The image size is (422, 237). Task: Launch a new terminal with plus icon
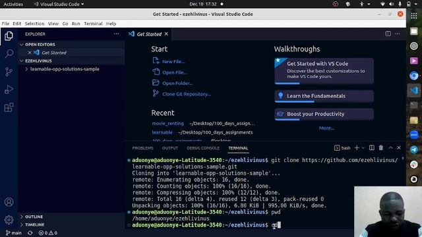click(357, 147)
